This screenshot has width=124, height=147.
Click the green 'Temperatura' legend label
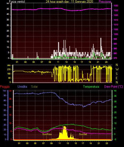91,87
